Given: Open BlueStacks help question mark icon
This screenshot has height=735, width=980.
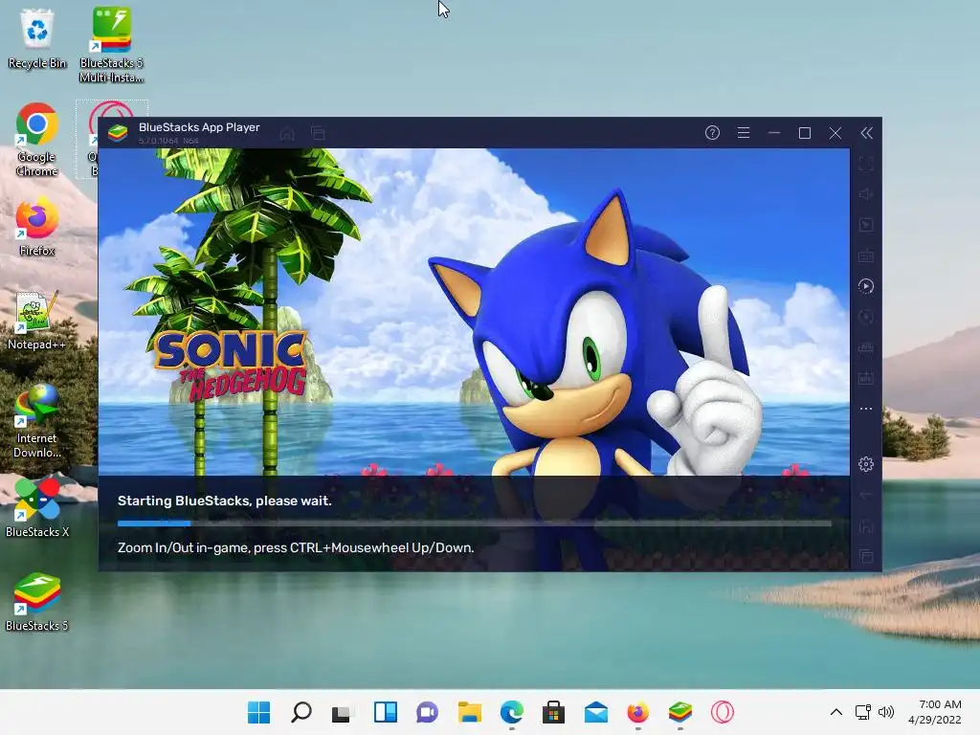Looking at the screenshot, I should pyautogui.click(x=712, y=132).
